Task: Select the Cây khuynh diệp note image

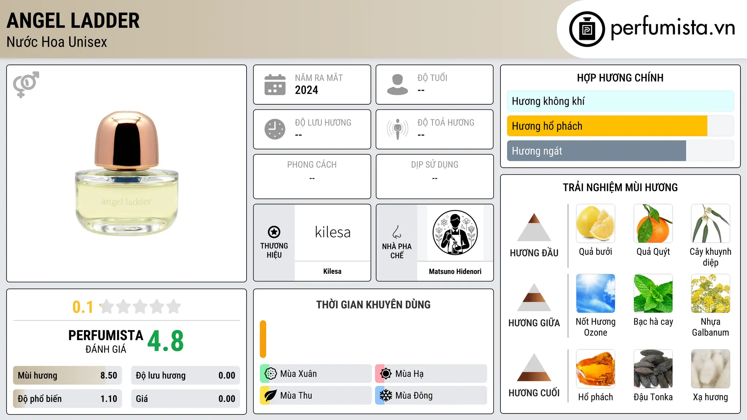Action: pyautogui.click(x=711, y=223)
